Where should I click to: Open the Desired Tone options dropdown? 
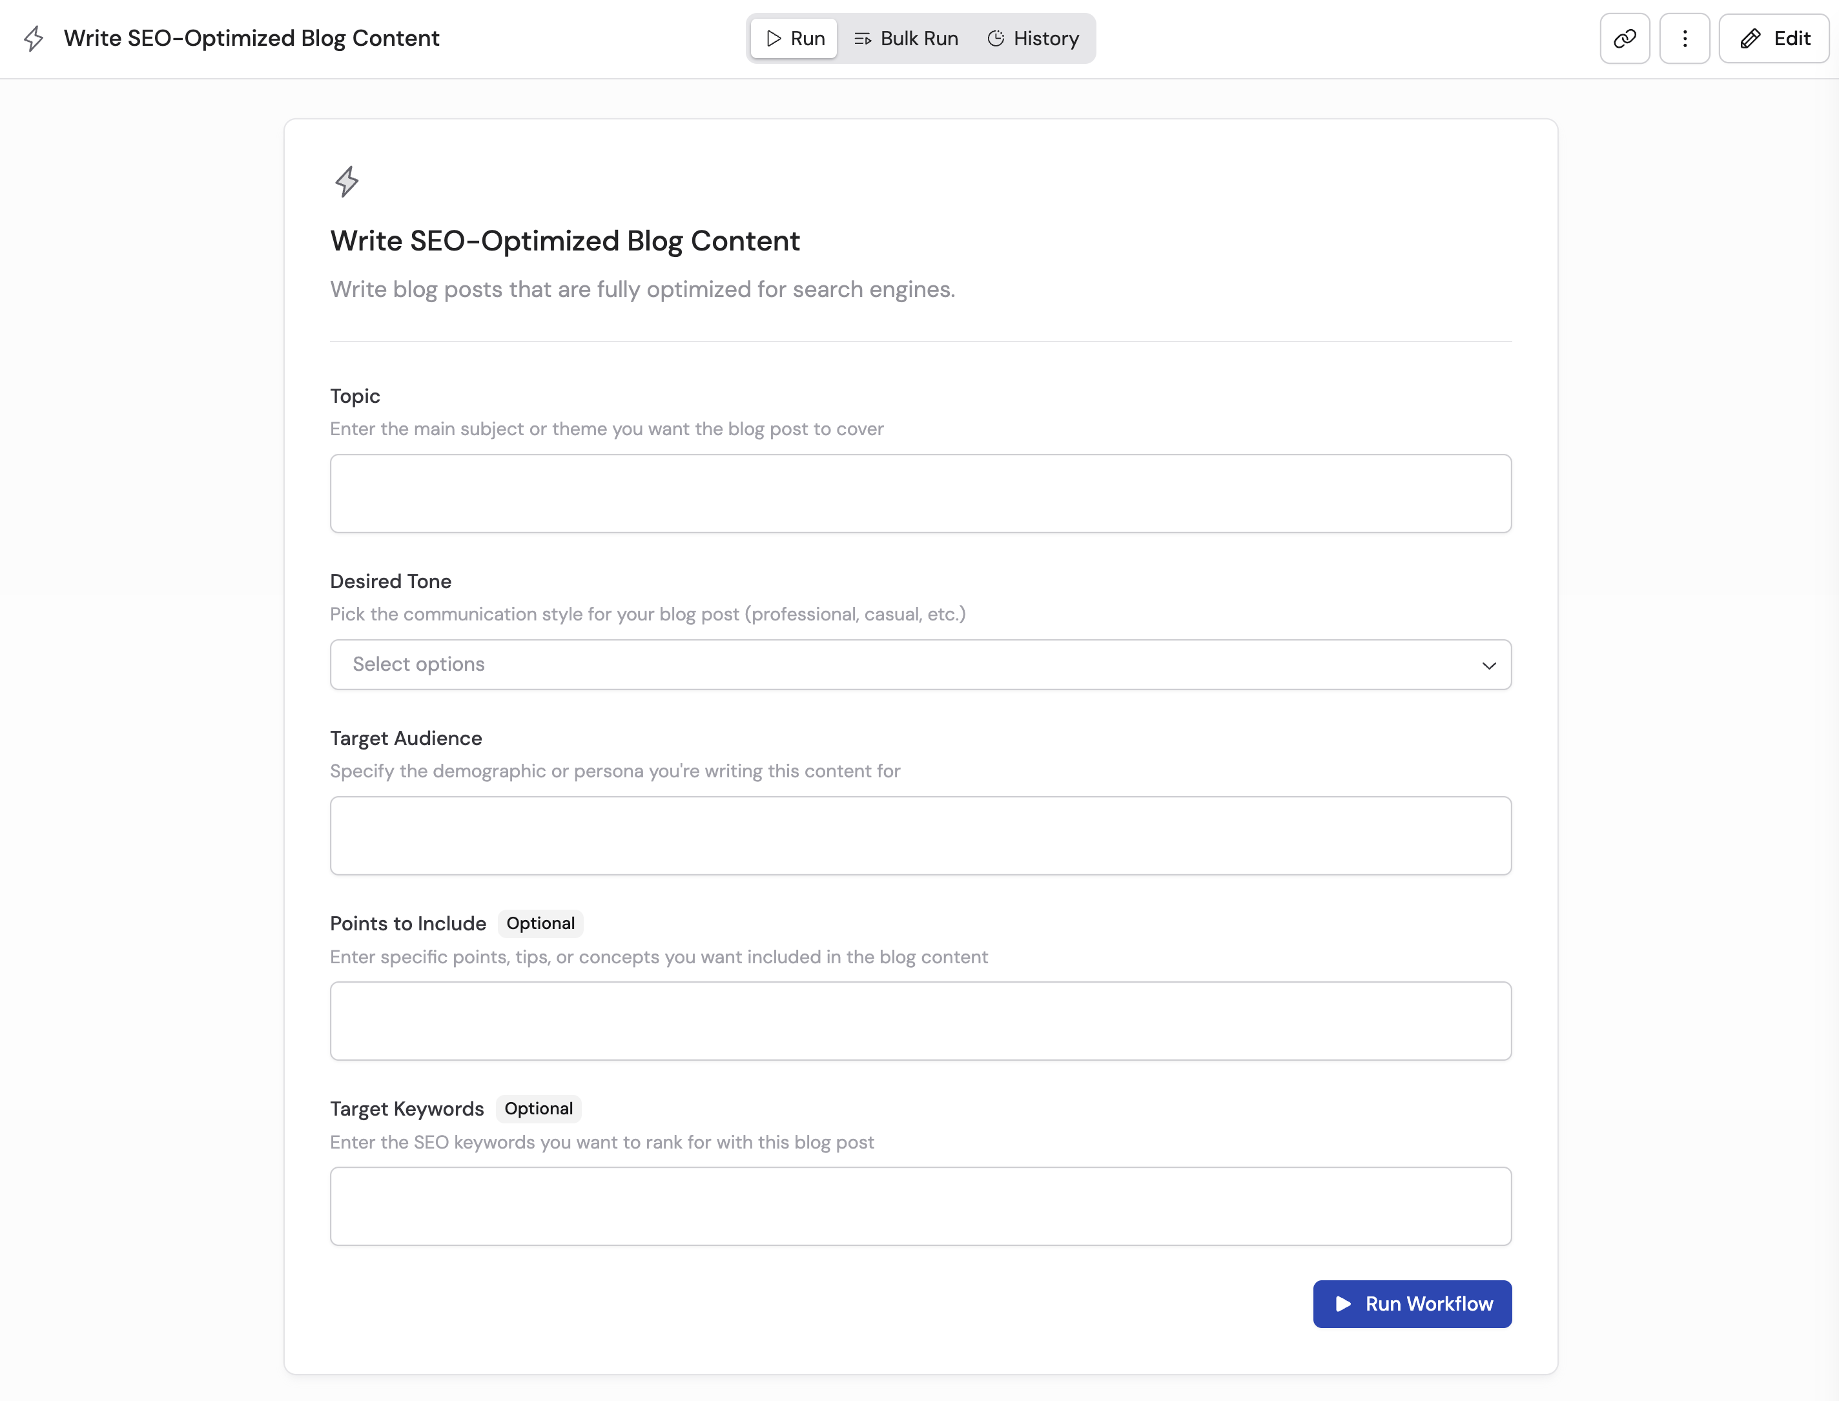point(920,664)
